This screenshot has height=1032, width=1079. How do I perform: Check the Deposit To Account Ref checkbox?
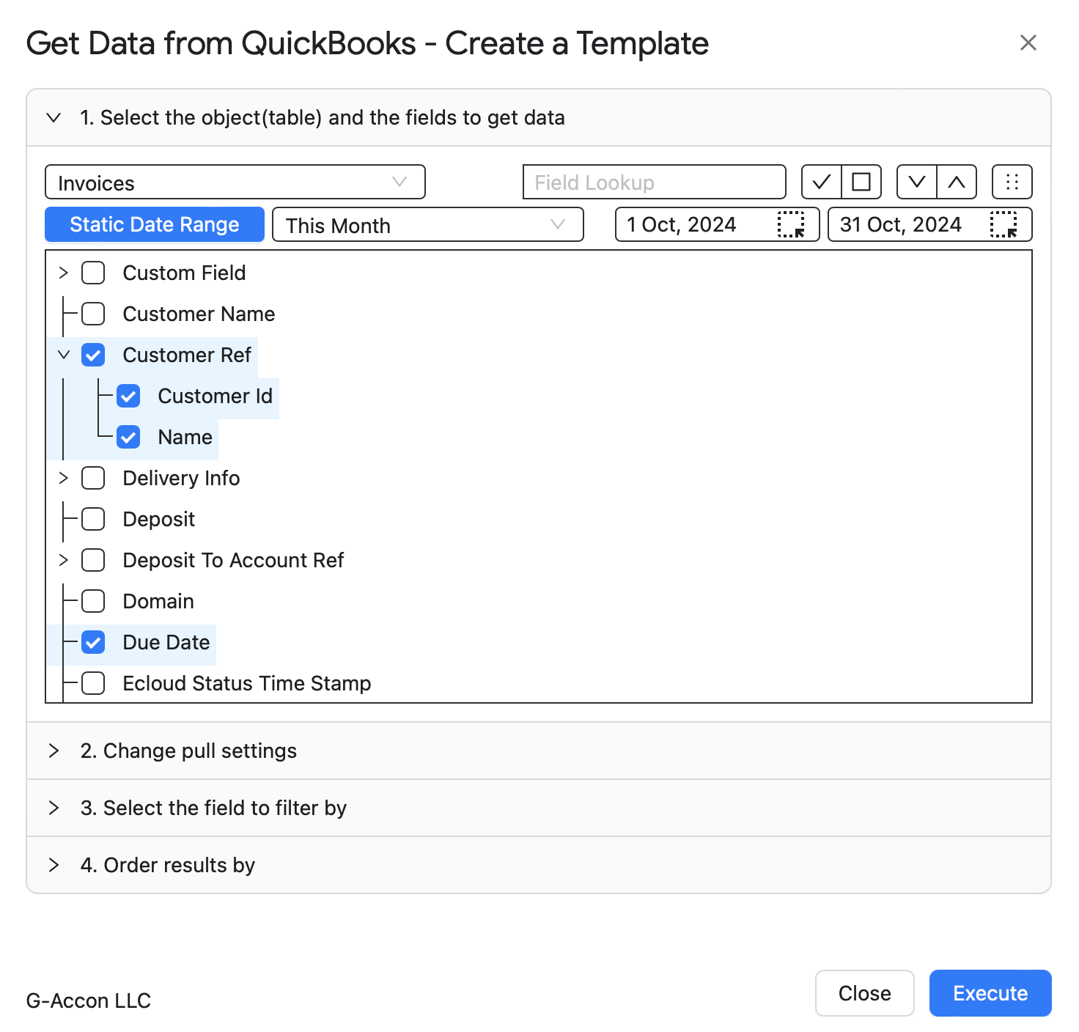point(93,560)
